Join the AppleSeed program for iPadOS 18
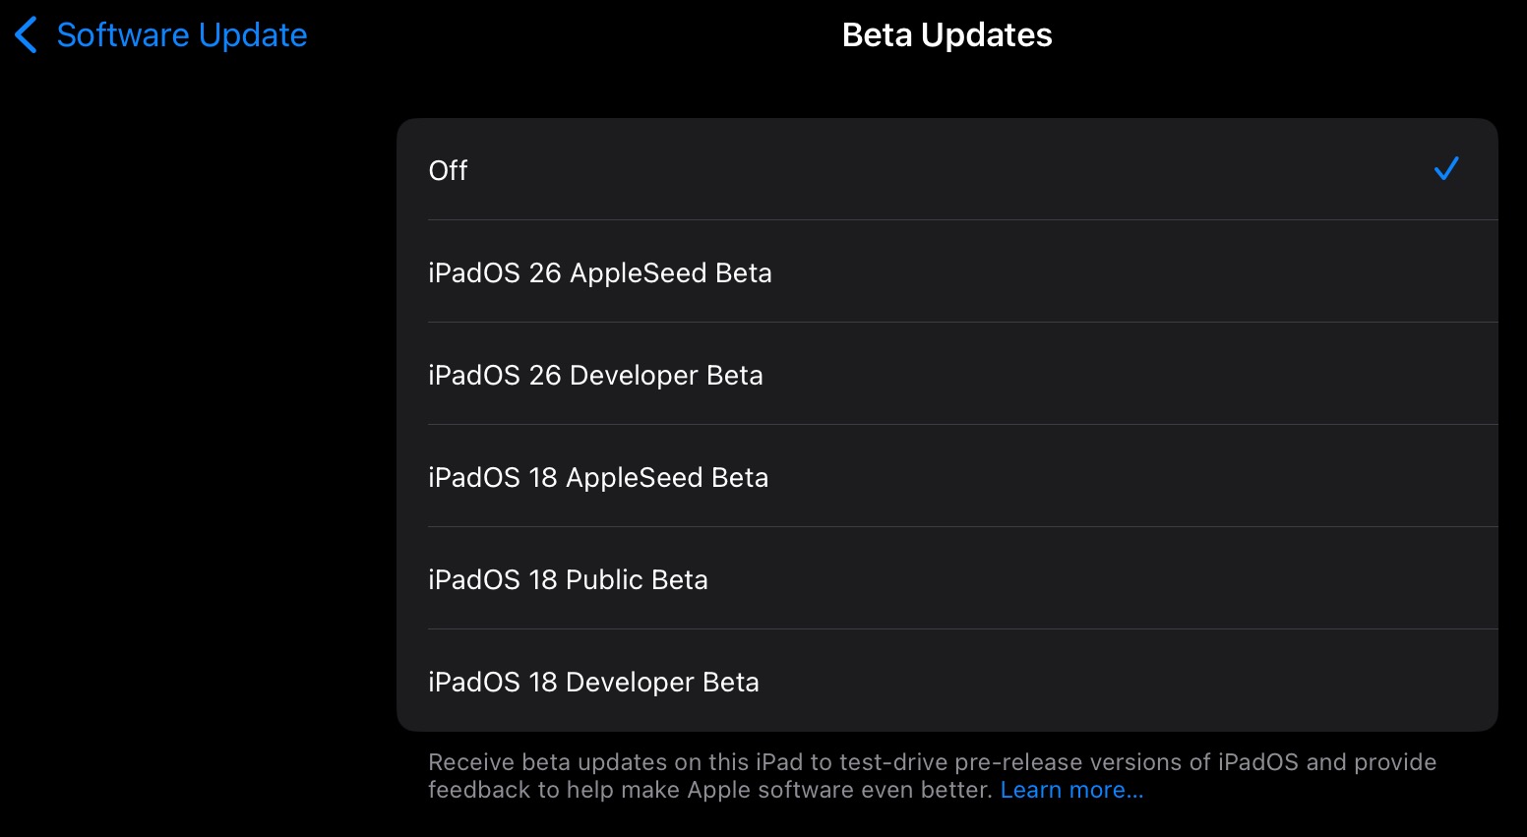This screenshot has width=1527, height=837. [x=945, y=477]
